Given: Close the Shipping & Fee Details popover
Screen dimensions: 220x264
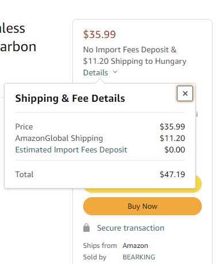Looking at the screenshot, I should pos(185,93).
